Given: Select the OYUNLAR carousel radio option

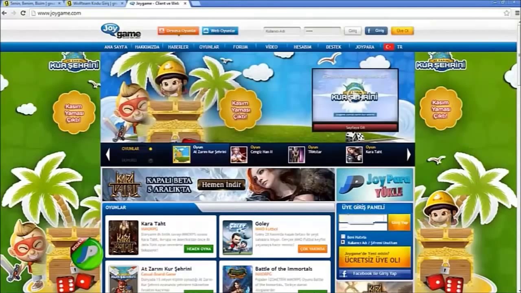Looking at the screenshot, I should pos(151,149).
